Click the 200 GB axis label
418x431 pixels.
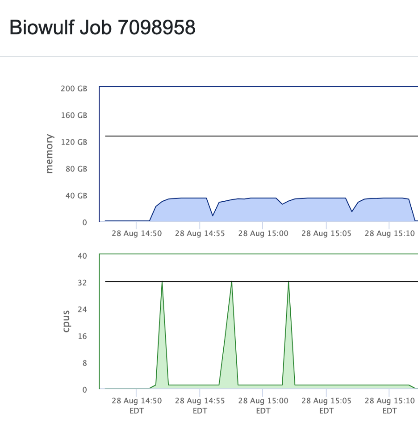[74, 89]
